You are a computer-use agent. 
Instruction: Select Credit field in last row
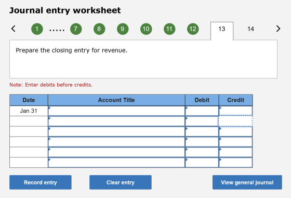coord(236,163)
